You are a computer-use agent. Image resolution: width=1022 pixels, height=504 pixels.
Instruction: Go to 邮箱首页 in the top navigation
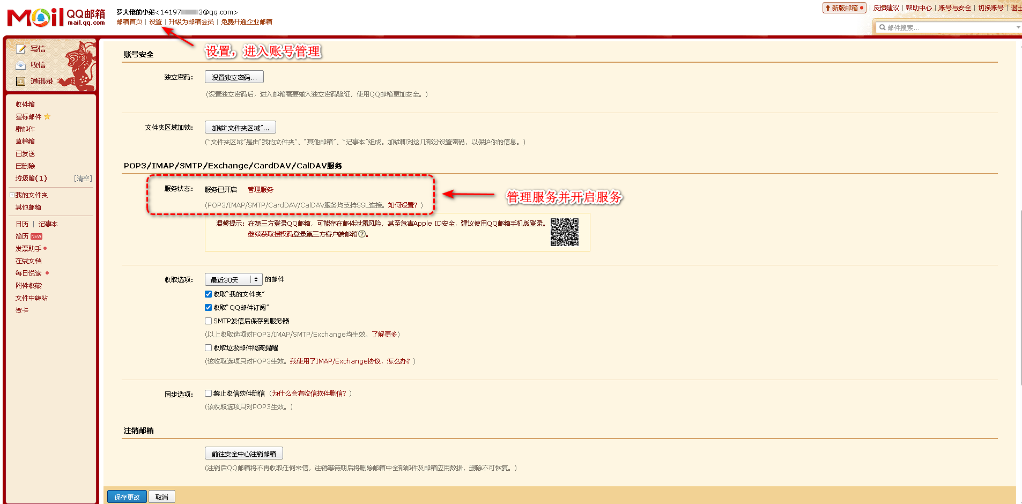(129, 22)
